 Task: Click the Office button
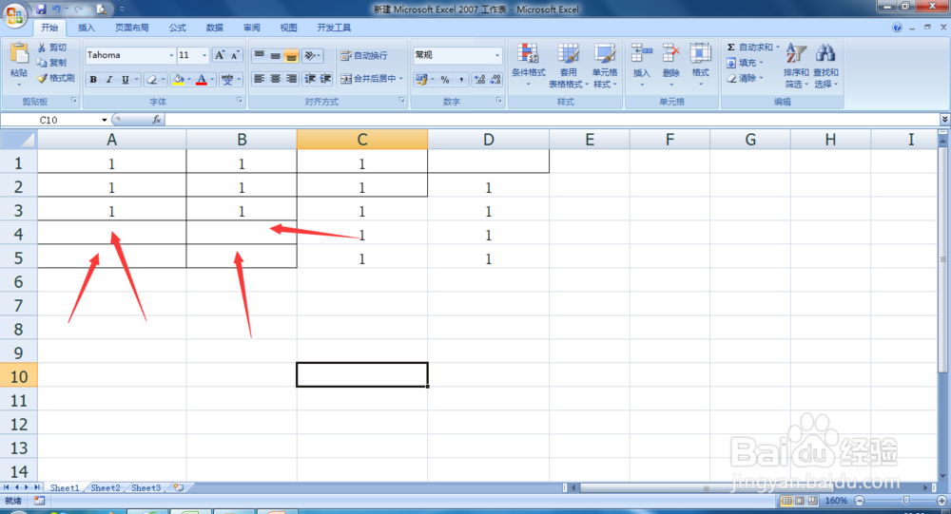(x=15, y=14)
